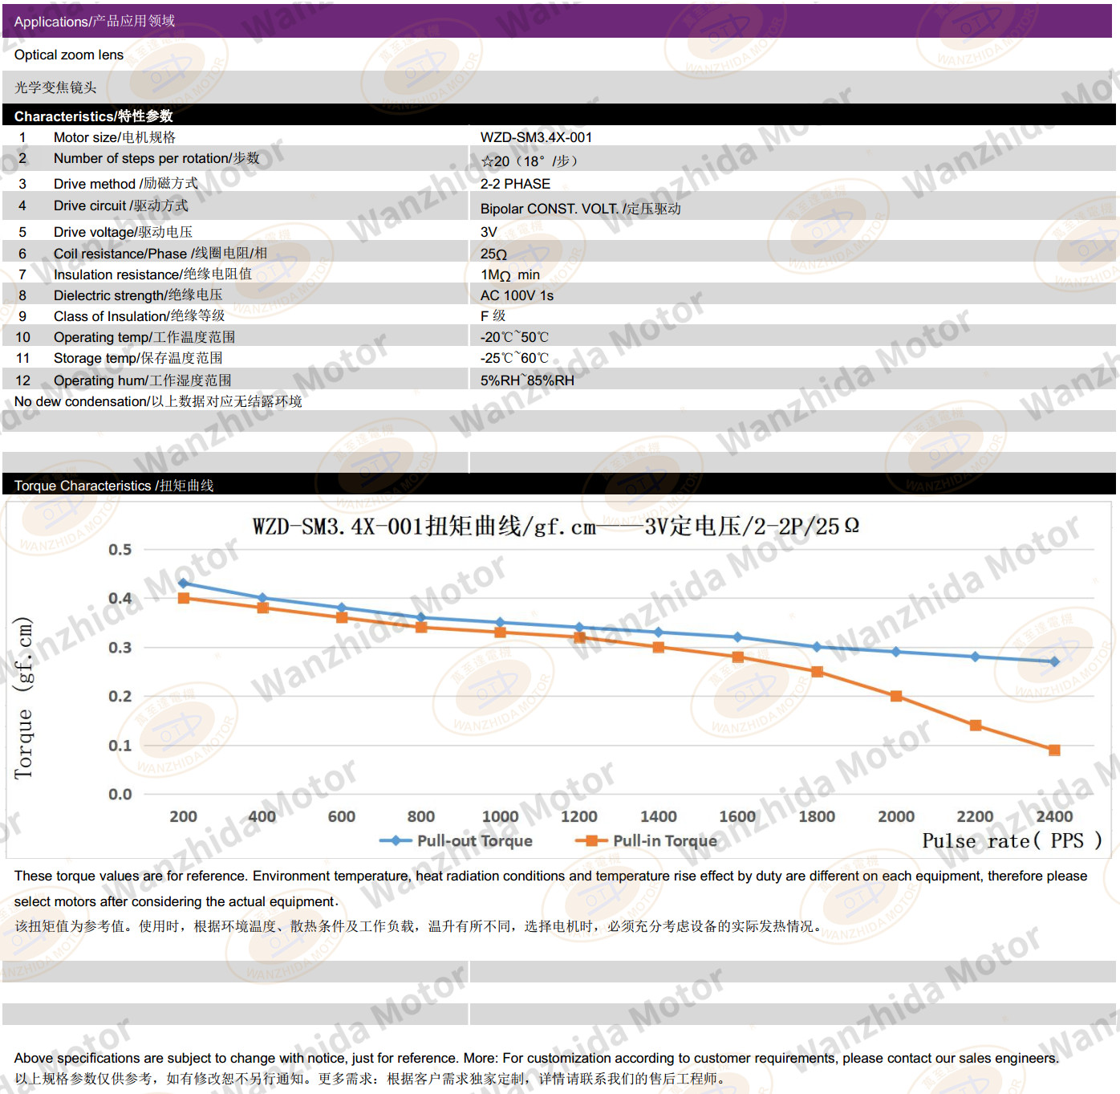The height and width of the screenshot is (1094, 1120).
Task: Click the y-axis tick '0.0'
Action: click(120, 794)
